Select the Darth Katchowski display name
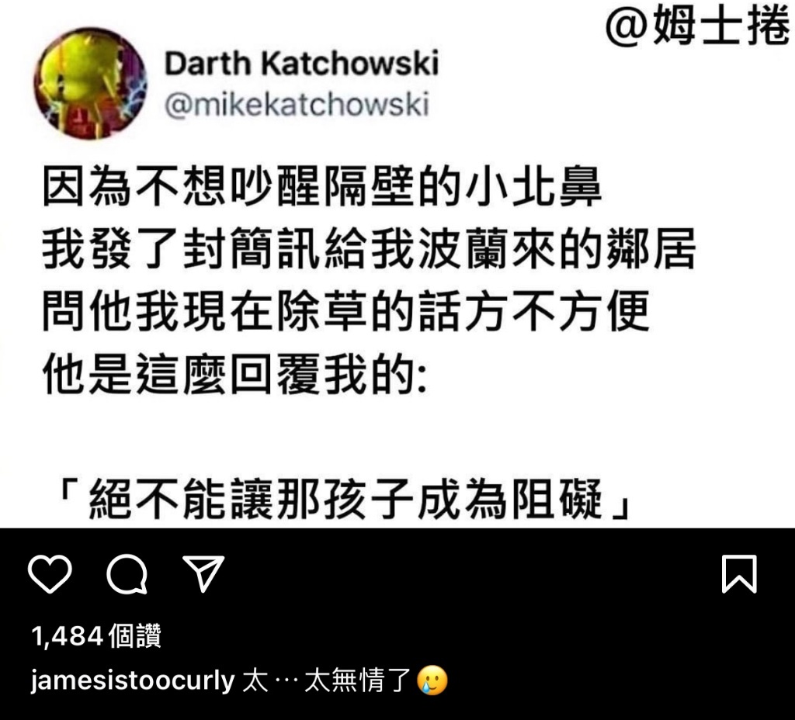Image resolution: width=795 pixels, height=720 pixels. [x=302, y=64]
